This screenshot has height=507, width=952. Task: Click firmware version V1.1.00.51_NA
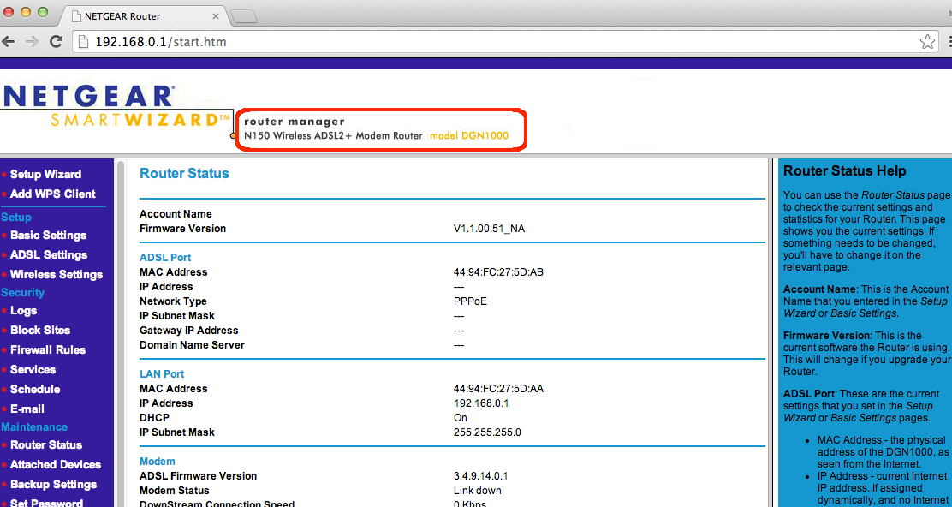(489, 229)
